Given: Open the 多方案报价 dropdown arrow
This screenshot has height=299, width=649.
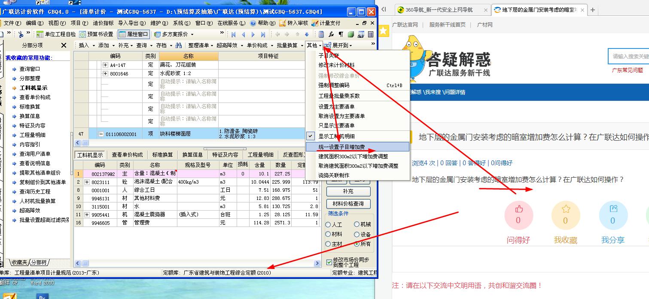Looking at the screenshot, I should 192,34.
